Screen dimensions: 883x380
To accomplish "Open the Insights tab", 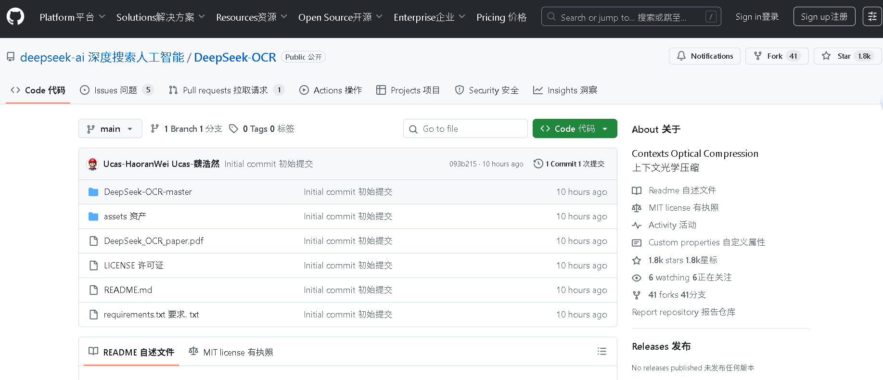I will click(x=565, y=90).
